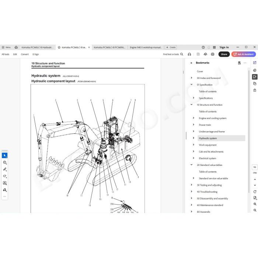258x258 pixels.
Task: Open document security lock icon
Action: click(x=255, y=90)
